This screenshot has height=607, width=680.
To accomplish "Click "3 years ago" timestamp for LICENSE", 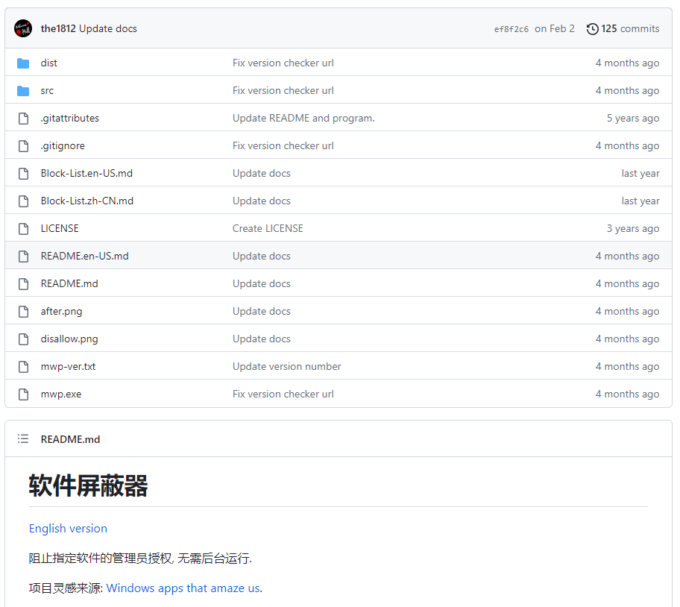I will [633, 228].
